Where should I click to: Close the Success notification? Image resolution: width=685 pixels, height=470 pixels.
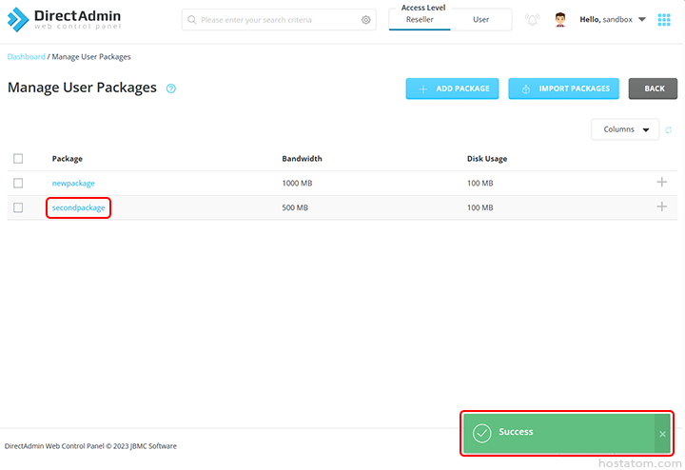point(663,434)
